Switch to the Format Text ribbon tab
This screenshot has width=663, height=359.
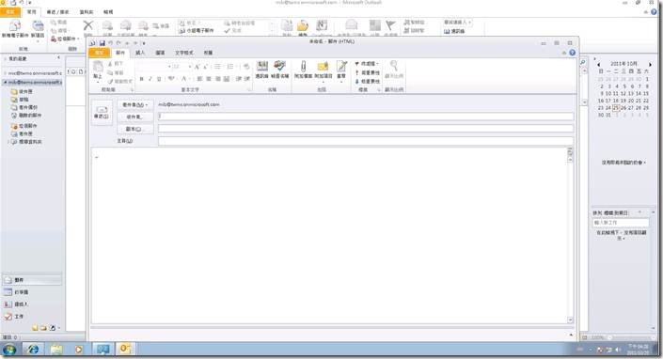coord(184,53)
